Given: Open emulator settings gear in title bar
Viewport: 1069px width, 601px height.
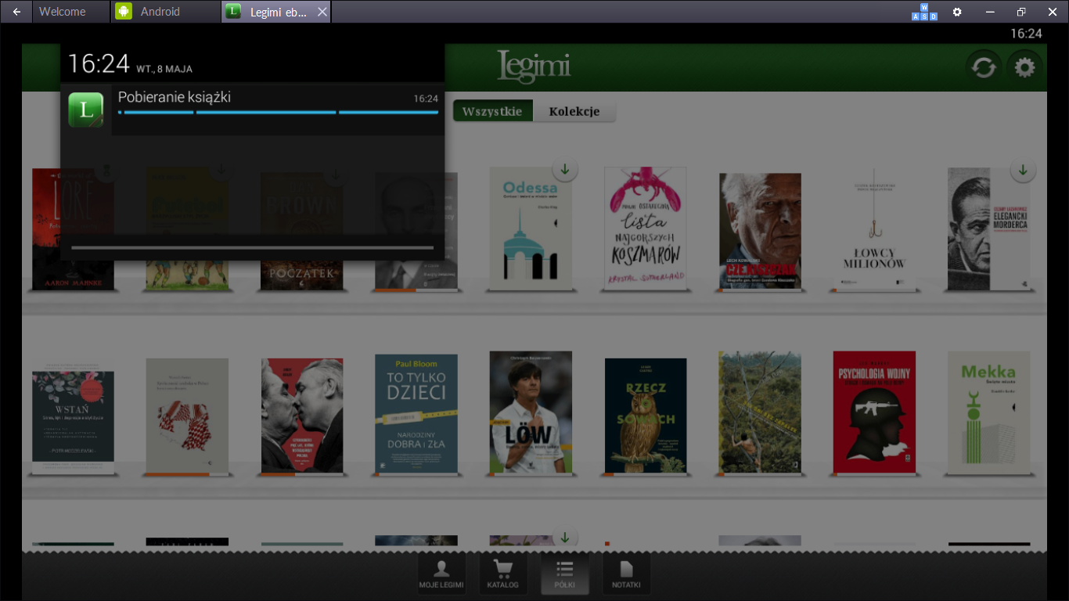Looking at the screenshot, I should click(x=956, y=12).
